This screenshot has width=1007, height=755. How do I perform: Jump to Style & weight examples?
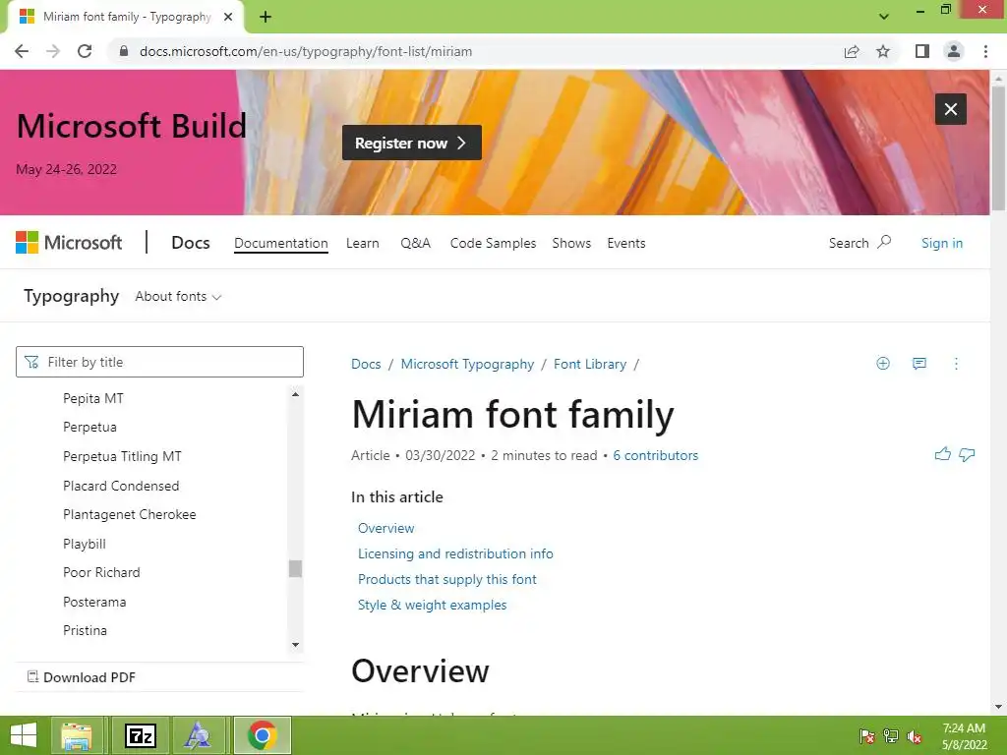433,605
